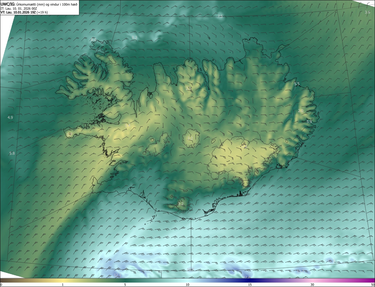Click the "IT: Lau. 10. 01. 2026 00Z" line

[x=19, y=9]
